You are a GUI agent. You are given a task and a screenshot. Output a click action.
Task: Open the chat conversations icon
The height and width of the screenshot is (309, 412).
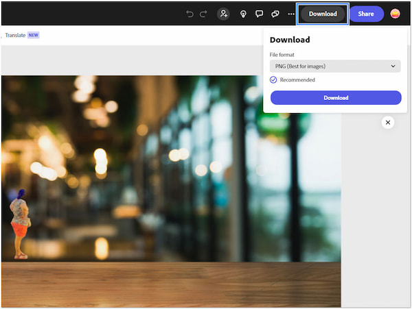275,14
